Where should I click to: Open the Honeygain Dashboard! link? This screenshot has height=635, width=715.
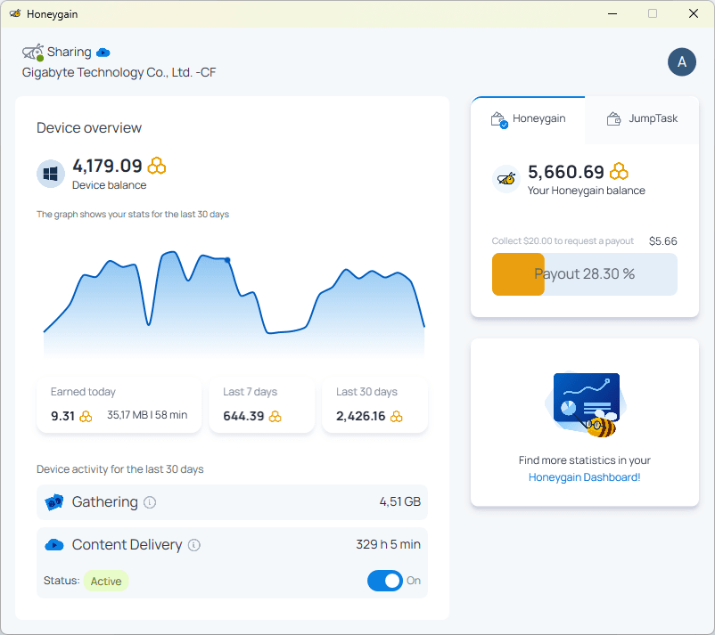(x=584, y=477)
